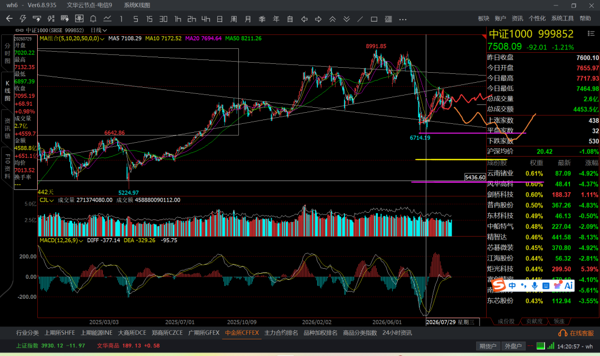Switch to 1h chart period
The height and width of the screenshot is (356, 600).
coord(178,19)
